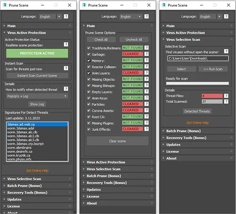The image size is (236, 214).
Task: Click help icon beside Language in middle window
Action: tap(146, 17)
